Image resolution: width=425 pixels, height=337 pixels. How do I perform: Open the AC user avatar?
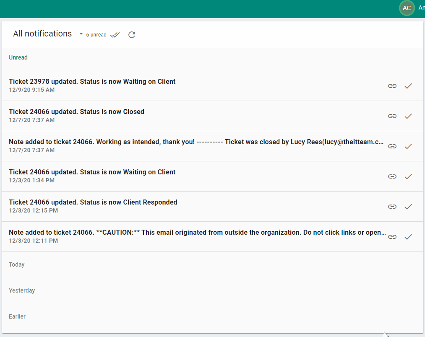tap(407, 8)
